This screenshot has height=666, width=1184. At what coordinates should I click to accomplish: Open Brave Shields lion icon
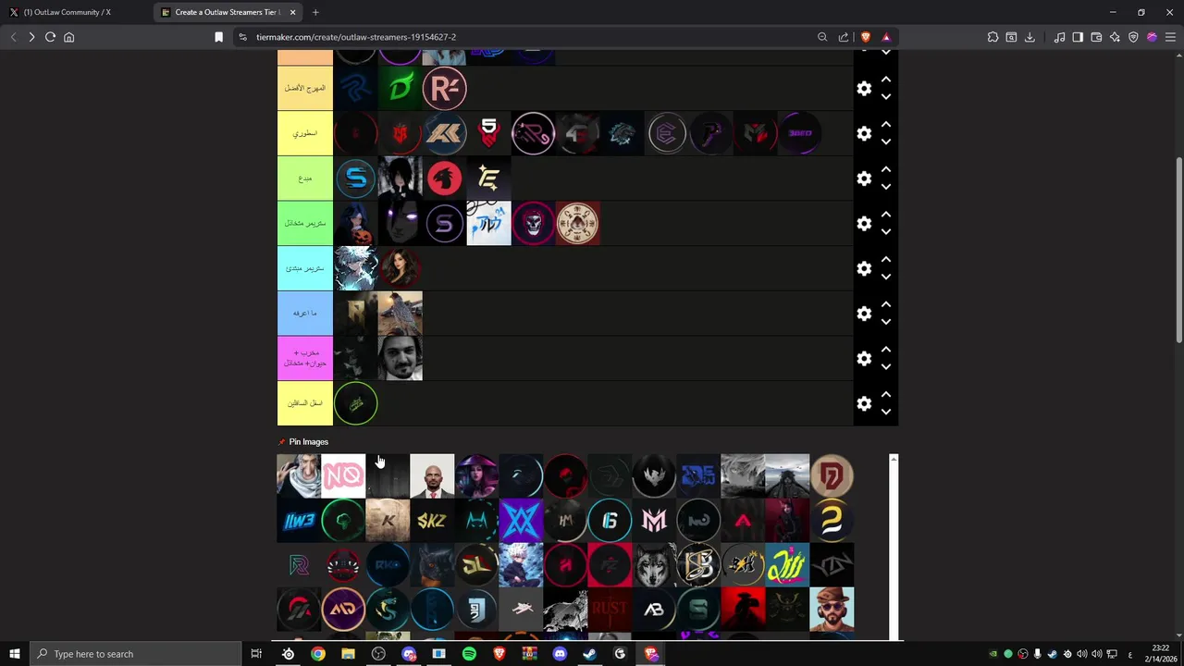pos(866,37)
